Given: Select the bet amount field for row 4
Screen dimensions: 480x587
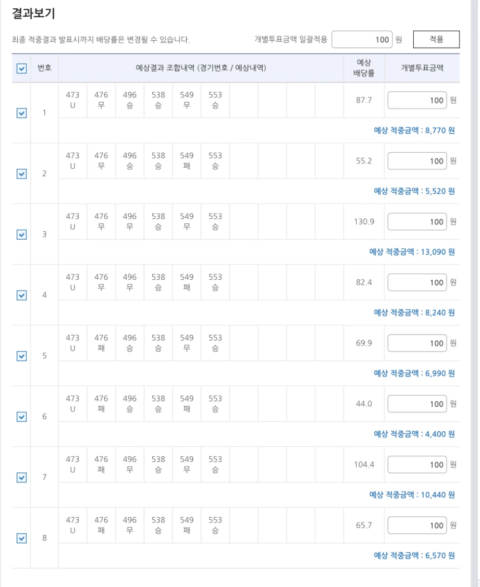Looking at the screenshot, I should tap(417, 282).
